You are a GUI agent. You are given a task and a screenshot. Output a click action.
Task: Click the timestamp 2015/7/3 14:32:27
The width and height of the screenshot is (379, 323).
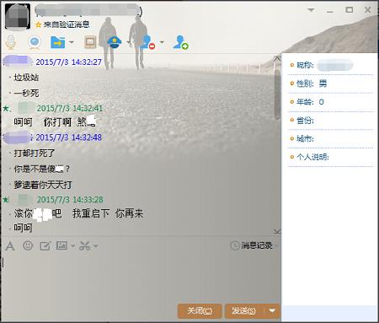click(69, 62)
